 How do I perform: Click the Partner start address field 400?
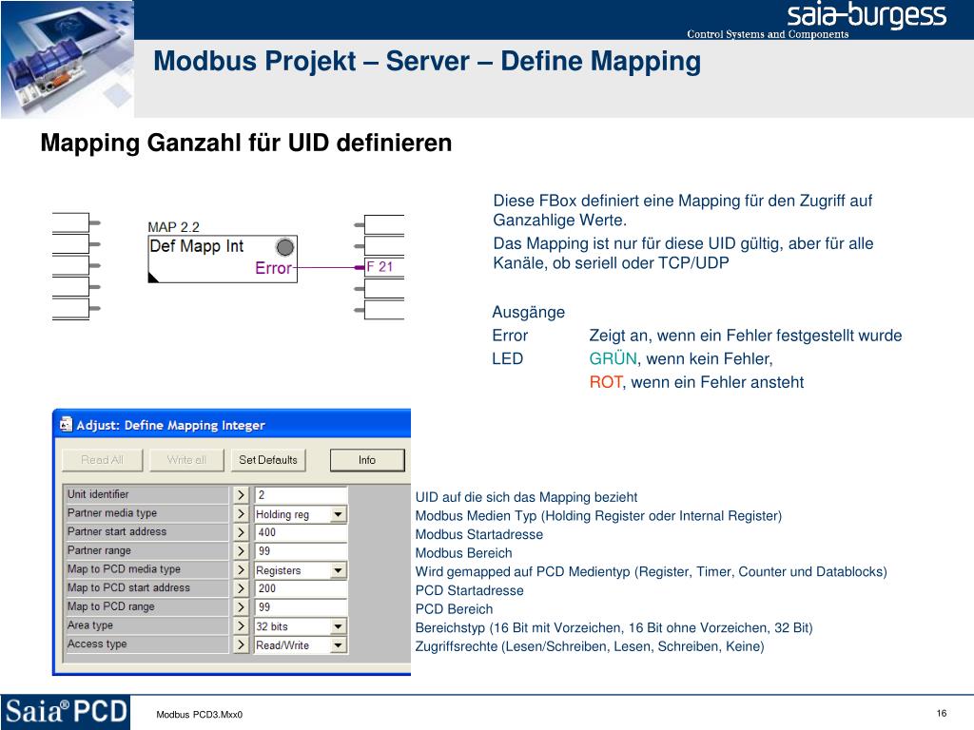[301, 532]
